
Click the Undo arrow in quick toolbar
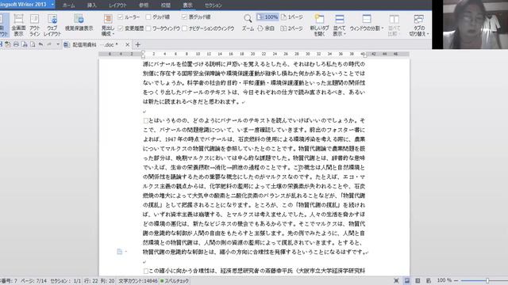[40, 44]
